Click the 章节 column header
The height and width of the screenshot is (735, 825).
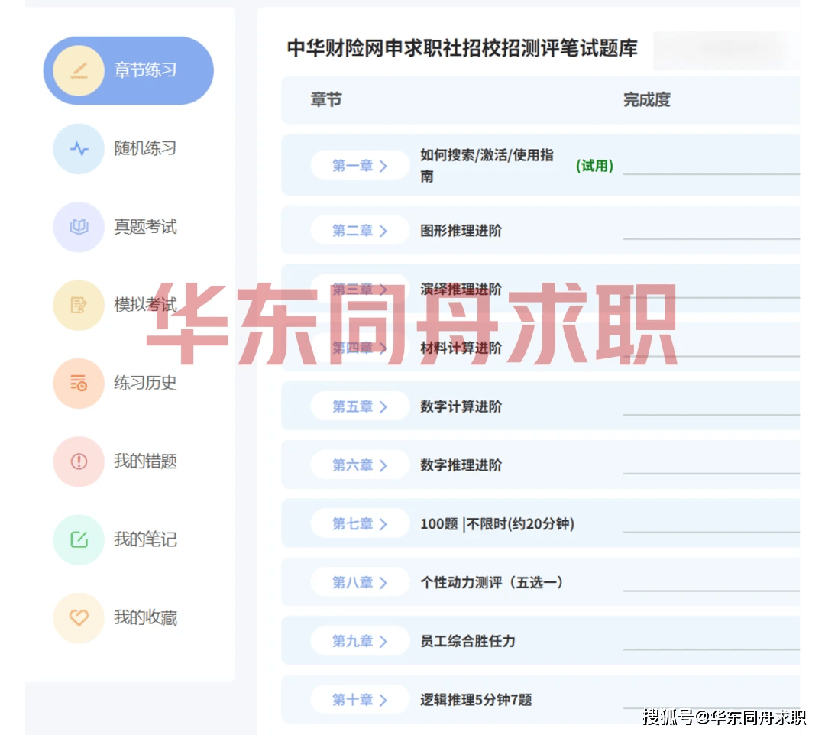tap(326, 99)
